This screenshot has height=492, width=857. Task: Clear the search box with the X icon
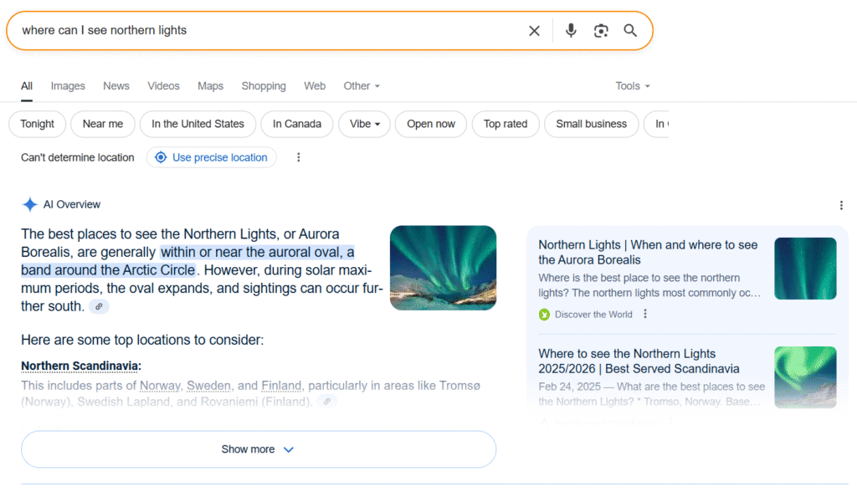[534, 31]
